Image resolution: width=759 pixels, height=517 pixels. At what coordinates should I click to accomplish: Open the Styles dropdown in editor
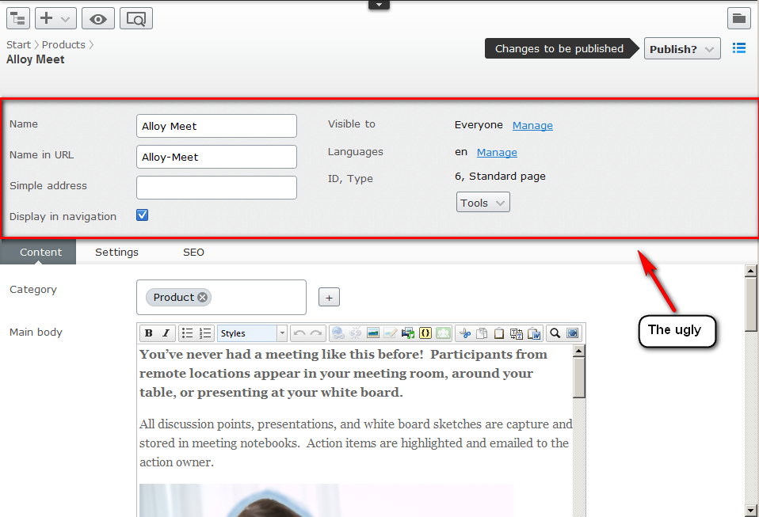[252, 333]
